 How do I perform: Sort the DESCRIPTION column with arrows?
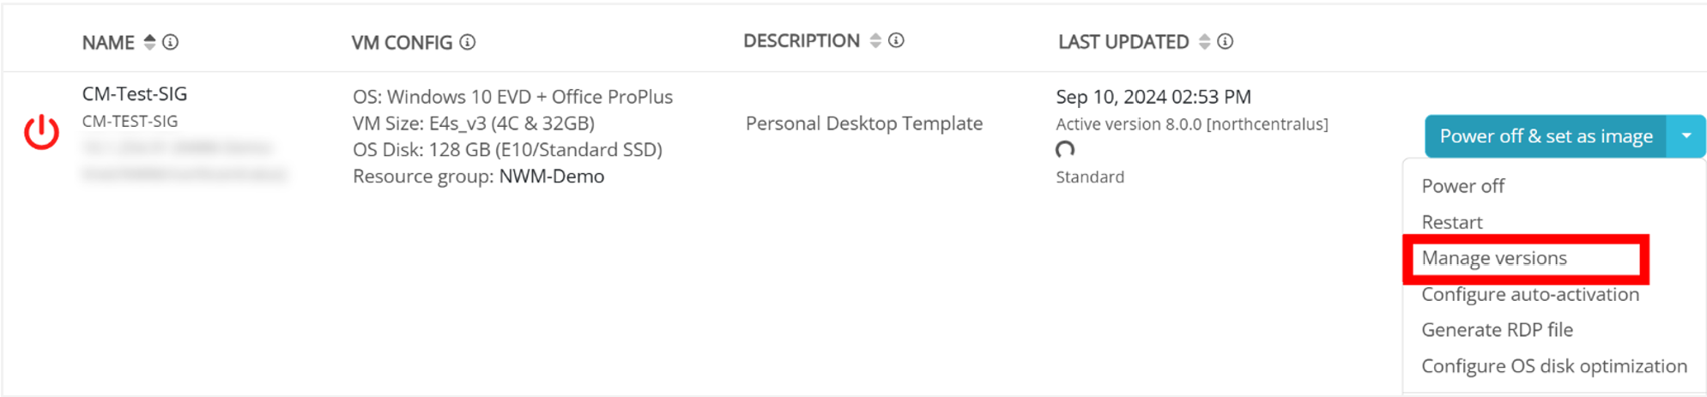click(875, 40)
